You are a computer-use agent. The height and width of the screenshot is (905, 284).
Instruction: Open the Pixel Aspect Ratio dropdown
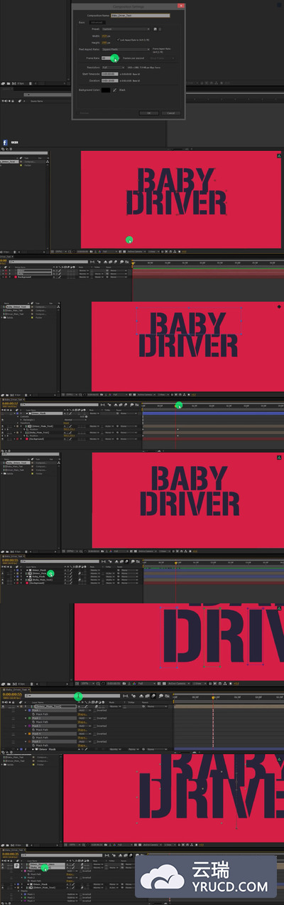[126, 49]
